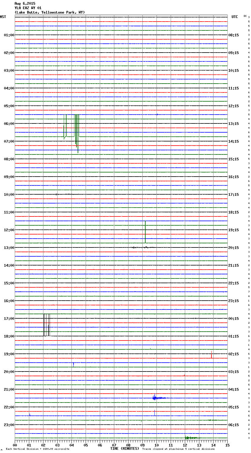The height and width of the screenshot is (453, 251).
Task: Click minute 08 on the time axis
Action: [128, 445]
